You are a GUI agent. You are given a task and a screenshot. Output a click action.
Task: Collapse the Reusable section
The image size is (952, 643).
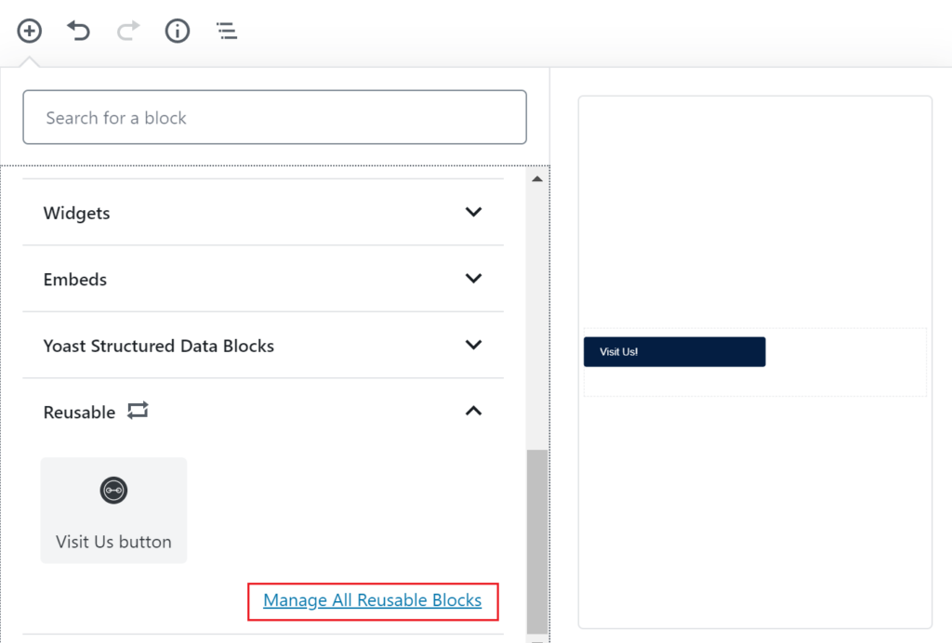point(263,412)
